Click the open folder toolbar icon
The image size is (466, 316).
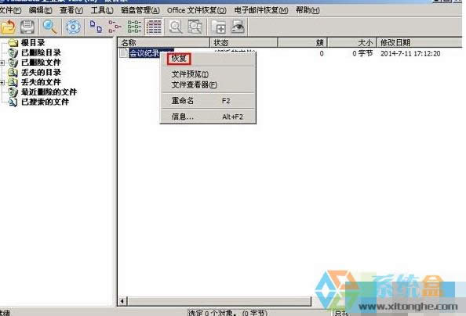tap(8, 27)
